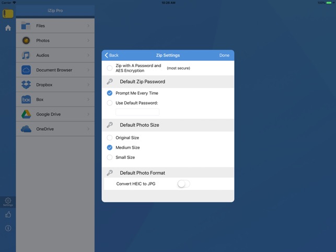Click the Default Zip Password heading
The image size is (336, 252).
[143, 82]
